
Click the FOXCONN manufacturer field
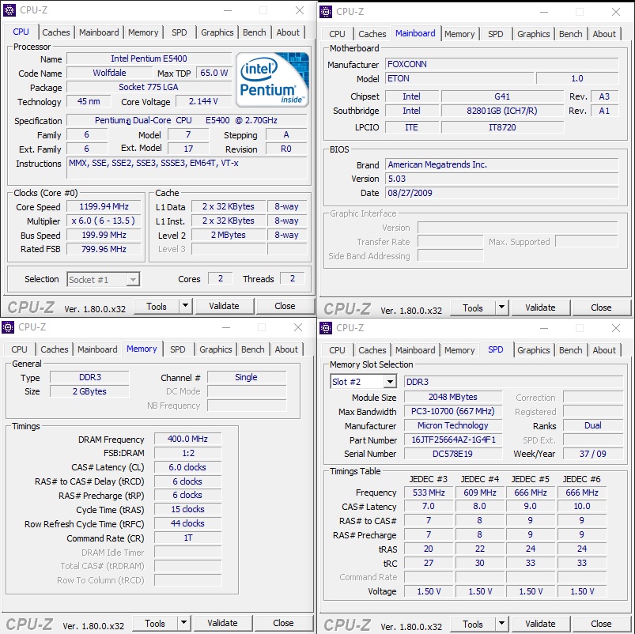tap(502, 64)
